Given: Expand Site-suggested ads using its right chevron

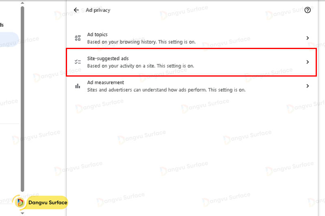Looking at the screenshot, I should pyautogui.click(x=308, y=62).
